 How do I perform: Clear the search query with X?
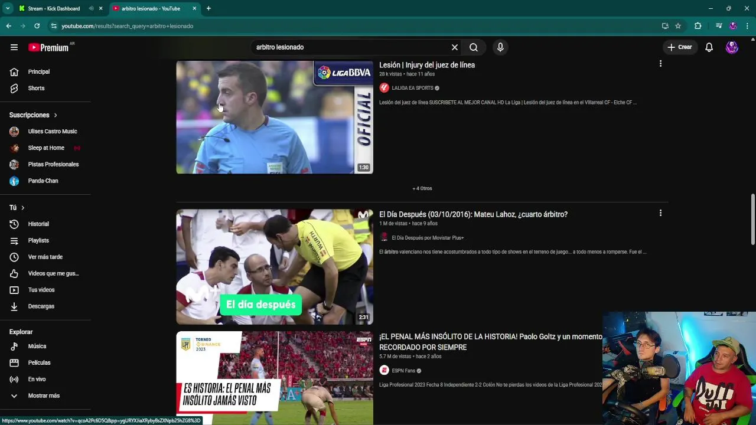click(x=455, y=47)
